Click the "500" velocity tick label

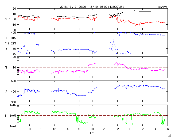pos(14,81)
